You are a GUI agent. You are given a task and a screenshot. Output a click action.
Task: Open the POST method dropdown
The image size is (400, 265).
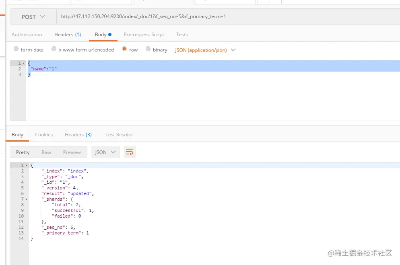point(33,17)
